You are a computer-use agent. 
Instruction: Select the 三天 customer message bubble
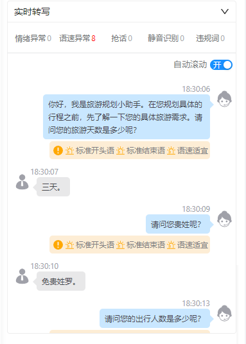click(53, 187)
